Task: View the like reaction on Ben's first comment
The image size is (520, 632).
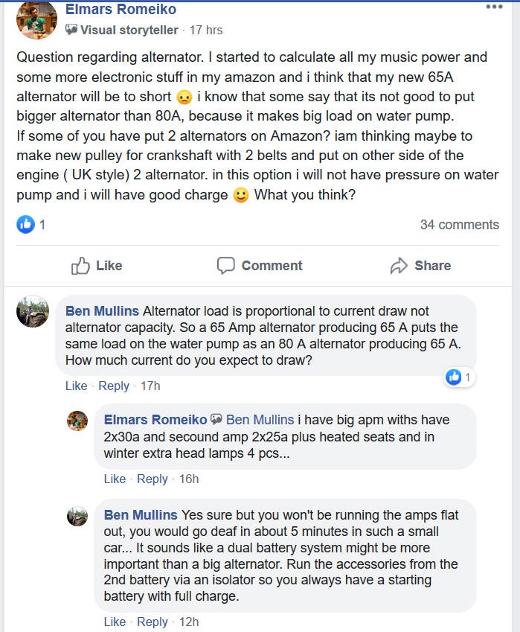Action: click(458, 377)
